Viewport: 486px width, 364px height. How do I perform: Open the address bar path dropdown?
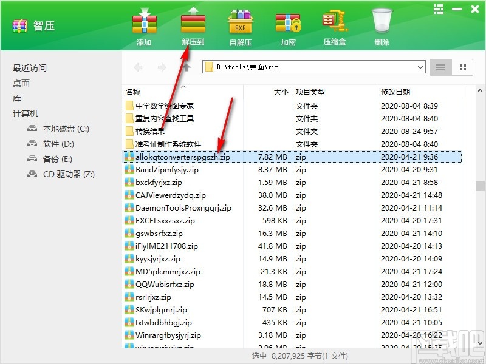tap(422, 67)
